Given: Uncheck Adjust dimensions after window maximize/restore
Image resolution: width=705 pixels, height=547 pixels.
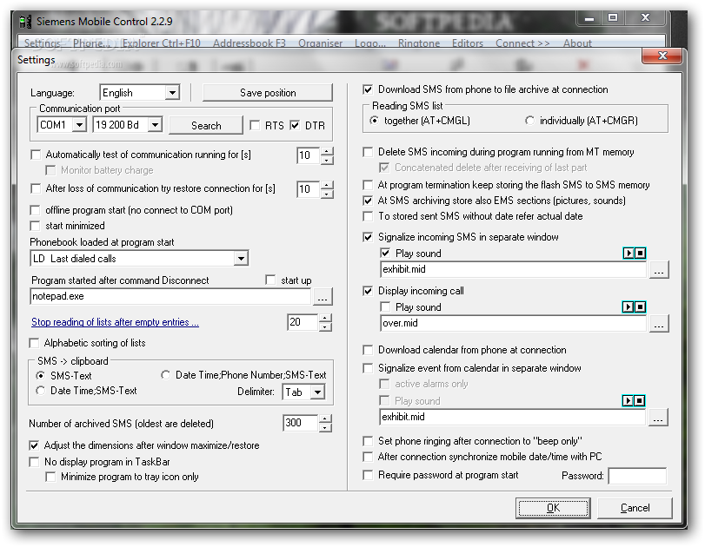Looking at the screenshot, I should tap(34, 445).
